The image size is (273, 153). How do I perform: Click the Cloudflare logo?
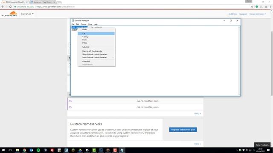pos(9,14)
